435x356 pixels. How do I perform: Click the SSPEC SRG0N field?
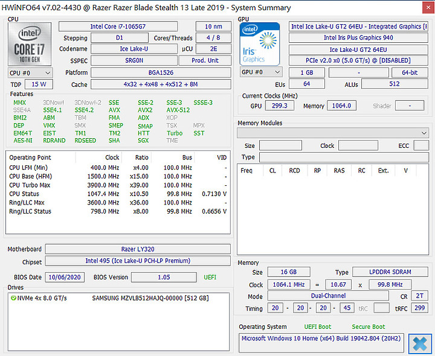[x=134, y=60]
